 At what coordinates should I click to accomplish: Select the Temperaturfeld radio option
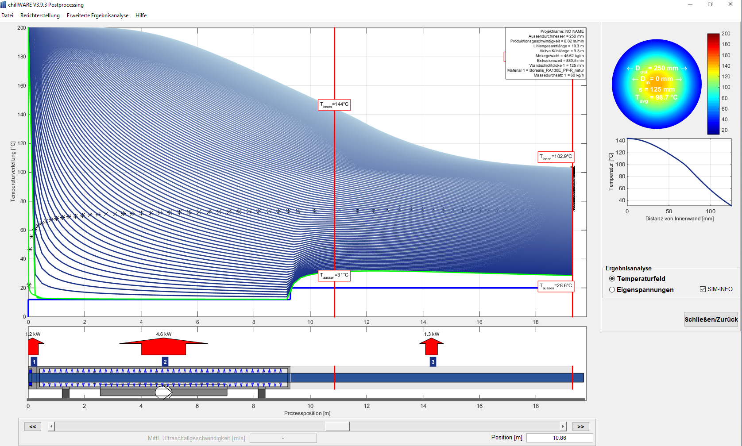[x=612, y=279]
